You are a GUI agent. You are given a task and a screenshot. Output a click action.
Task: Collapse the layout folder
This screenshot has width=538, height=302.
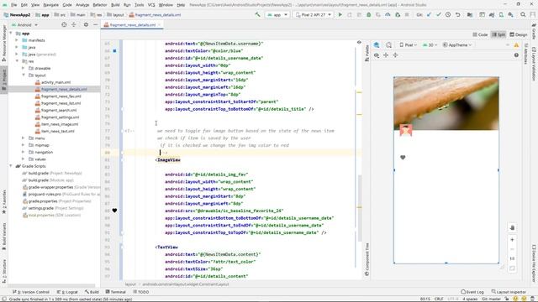(x=23, y=75)
